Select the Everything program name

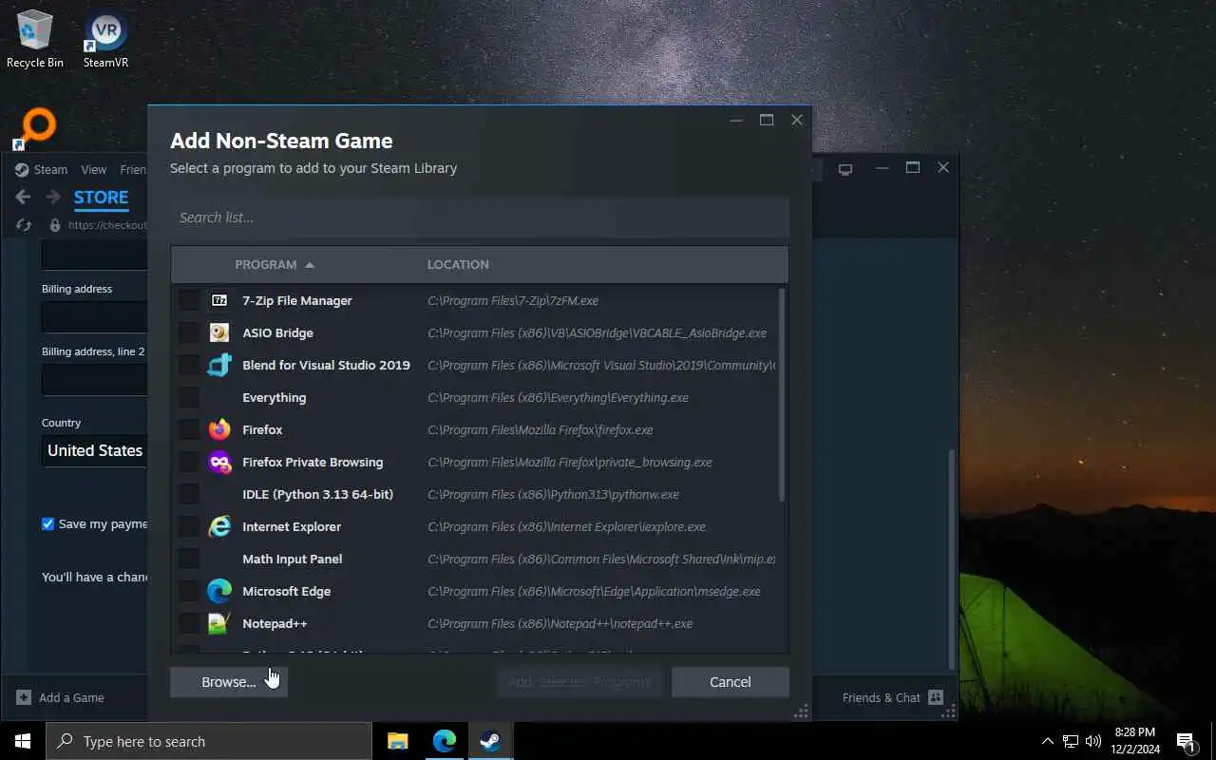click(275, 397)
